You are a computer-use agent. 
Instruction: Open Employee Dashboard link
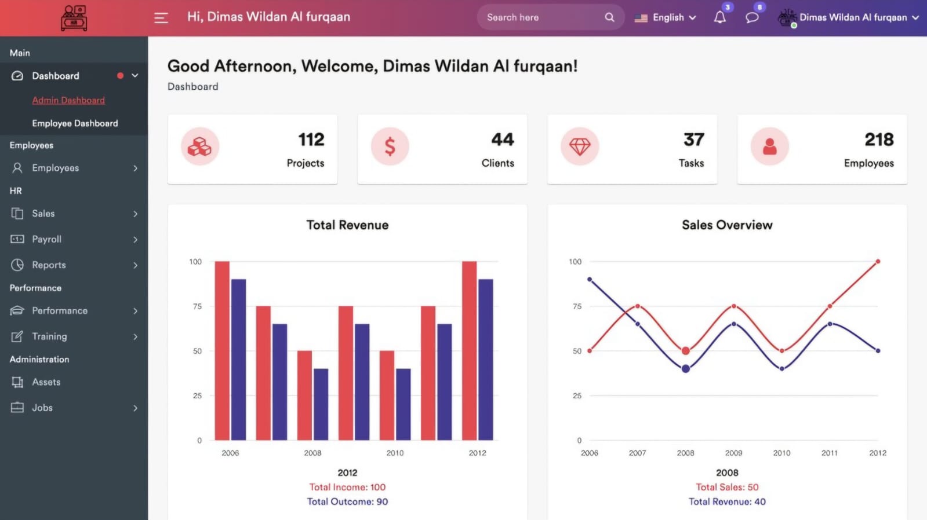tap(75, 123)
